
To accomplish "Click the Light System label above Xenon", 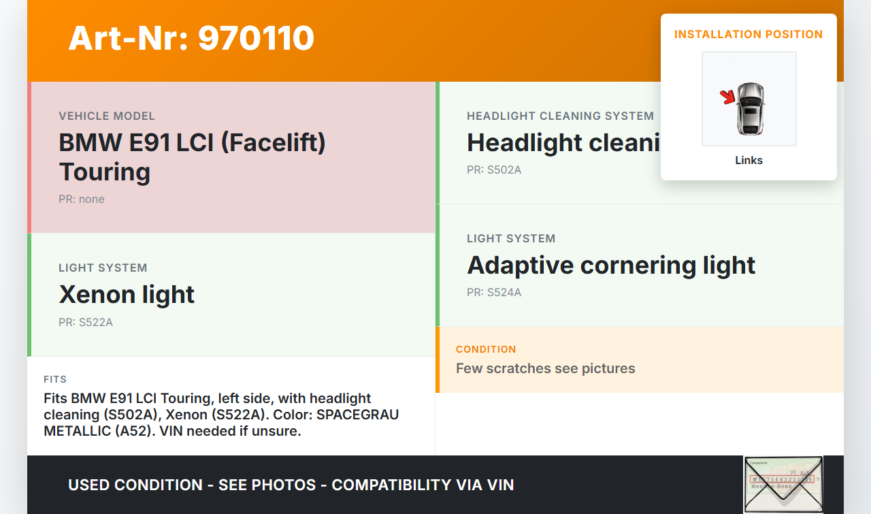I will pyautogui.click(x=103, y=268).
